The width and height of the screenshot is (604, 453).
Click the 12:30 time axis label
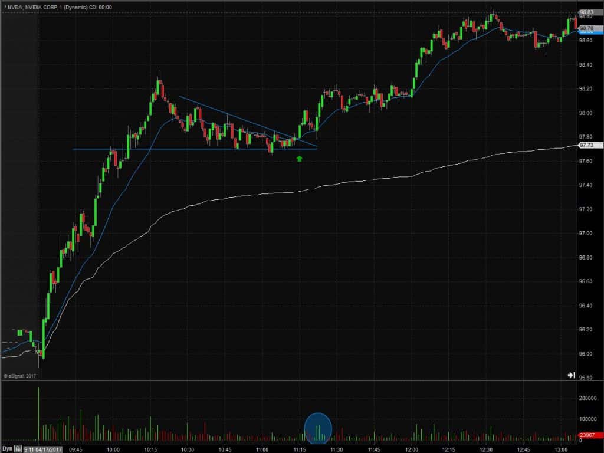coord(486,449)
